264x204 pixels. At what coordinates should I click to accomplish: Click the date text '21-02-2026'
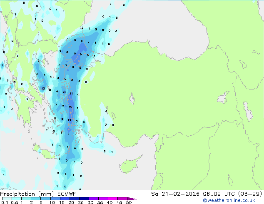tap(180, 194)
